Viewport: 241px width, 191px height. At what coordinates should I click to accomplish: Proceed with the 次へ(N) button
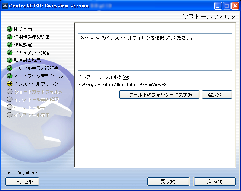(215, 182)
